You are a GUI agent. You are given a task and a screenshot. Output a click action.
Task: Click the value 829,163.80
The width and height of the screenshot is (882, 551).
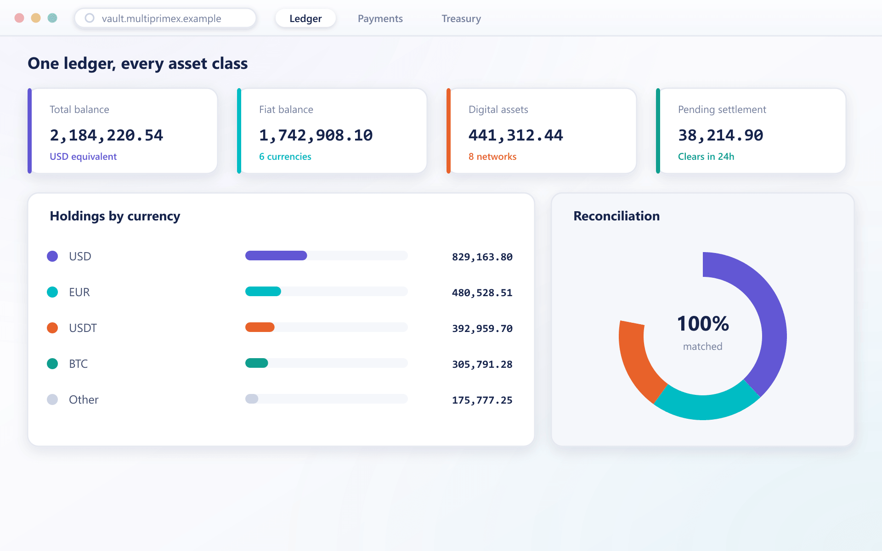click(x=482, y=257)
